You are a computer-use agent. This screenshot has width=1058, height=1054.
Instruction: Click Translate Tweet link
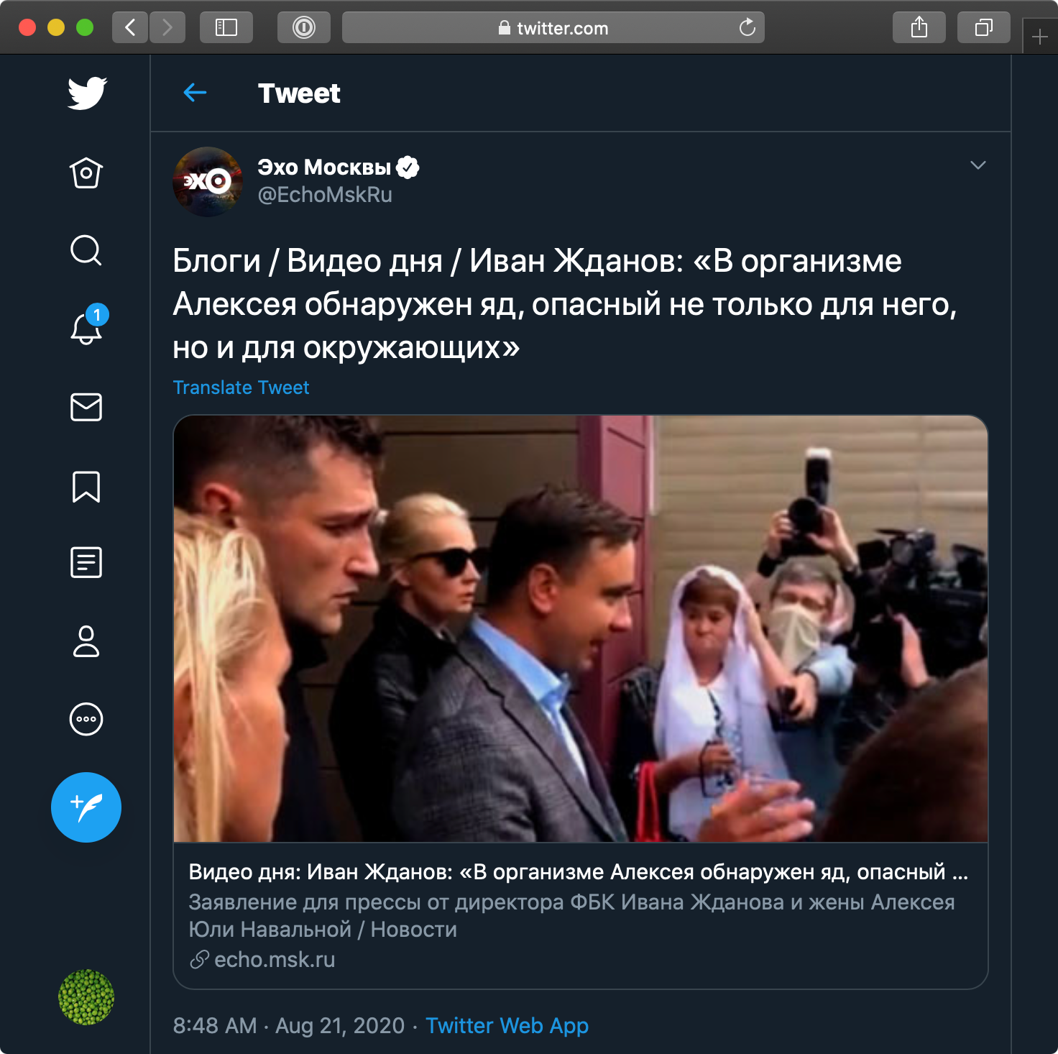point(241,388)
